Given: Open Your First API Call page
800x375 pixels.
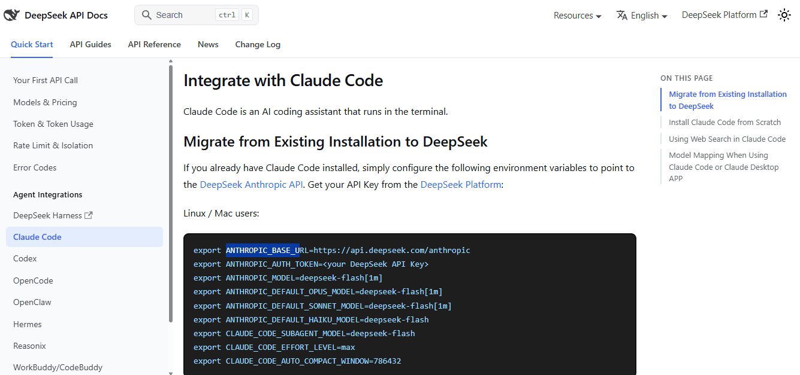Looking at the screenshot, I should click(x=46, y=80).
